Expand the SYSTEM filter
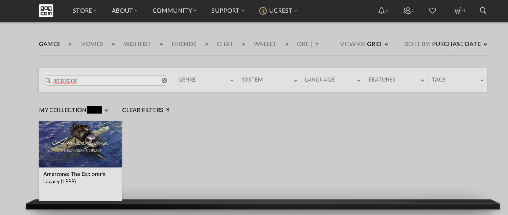Screen dimensions: 508x215 (x=269, y=80)
